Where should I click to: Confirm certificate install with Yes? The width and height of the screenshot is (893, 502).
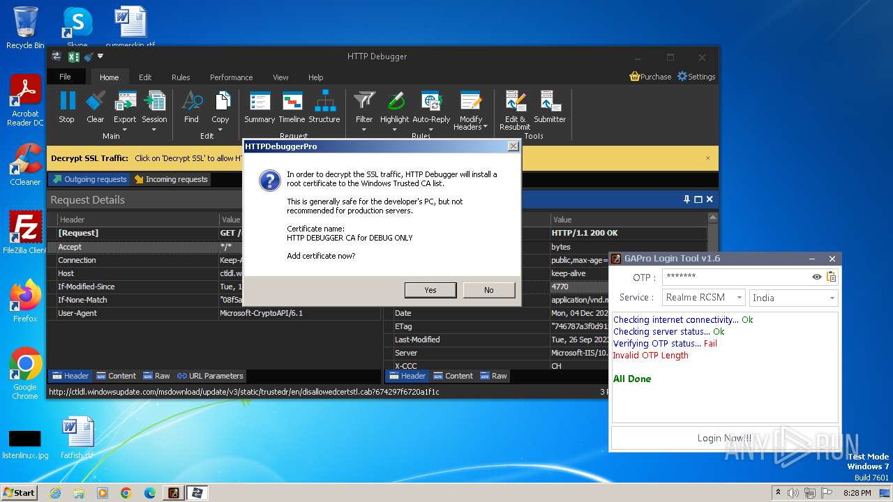tap(430, 290)
